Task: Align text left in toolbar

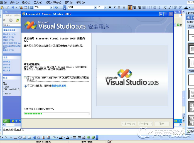Action: pos(130,8)
